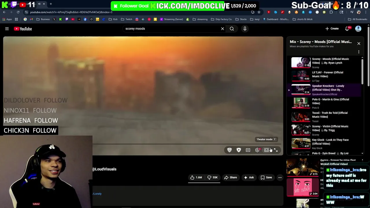
Task: Go to YouTube home via logo
Action: [x=23, y=29]
